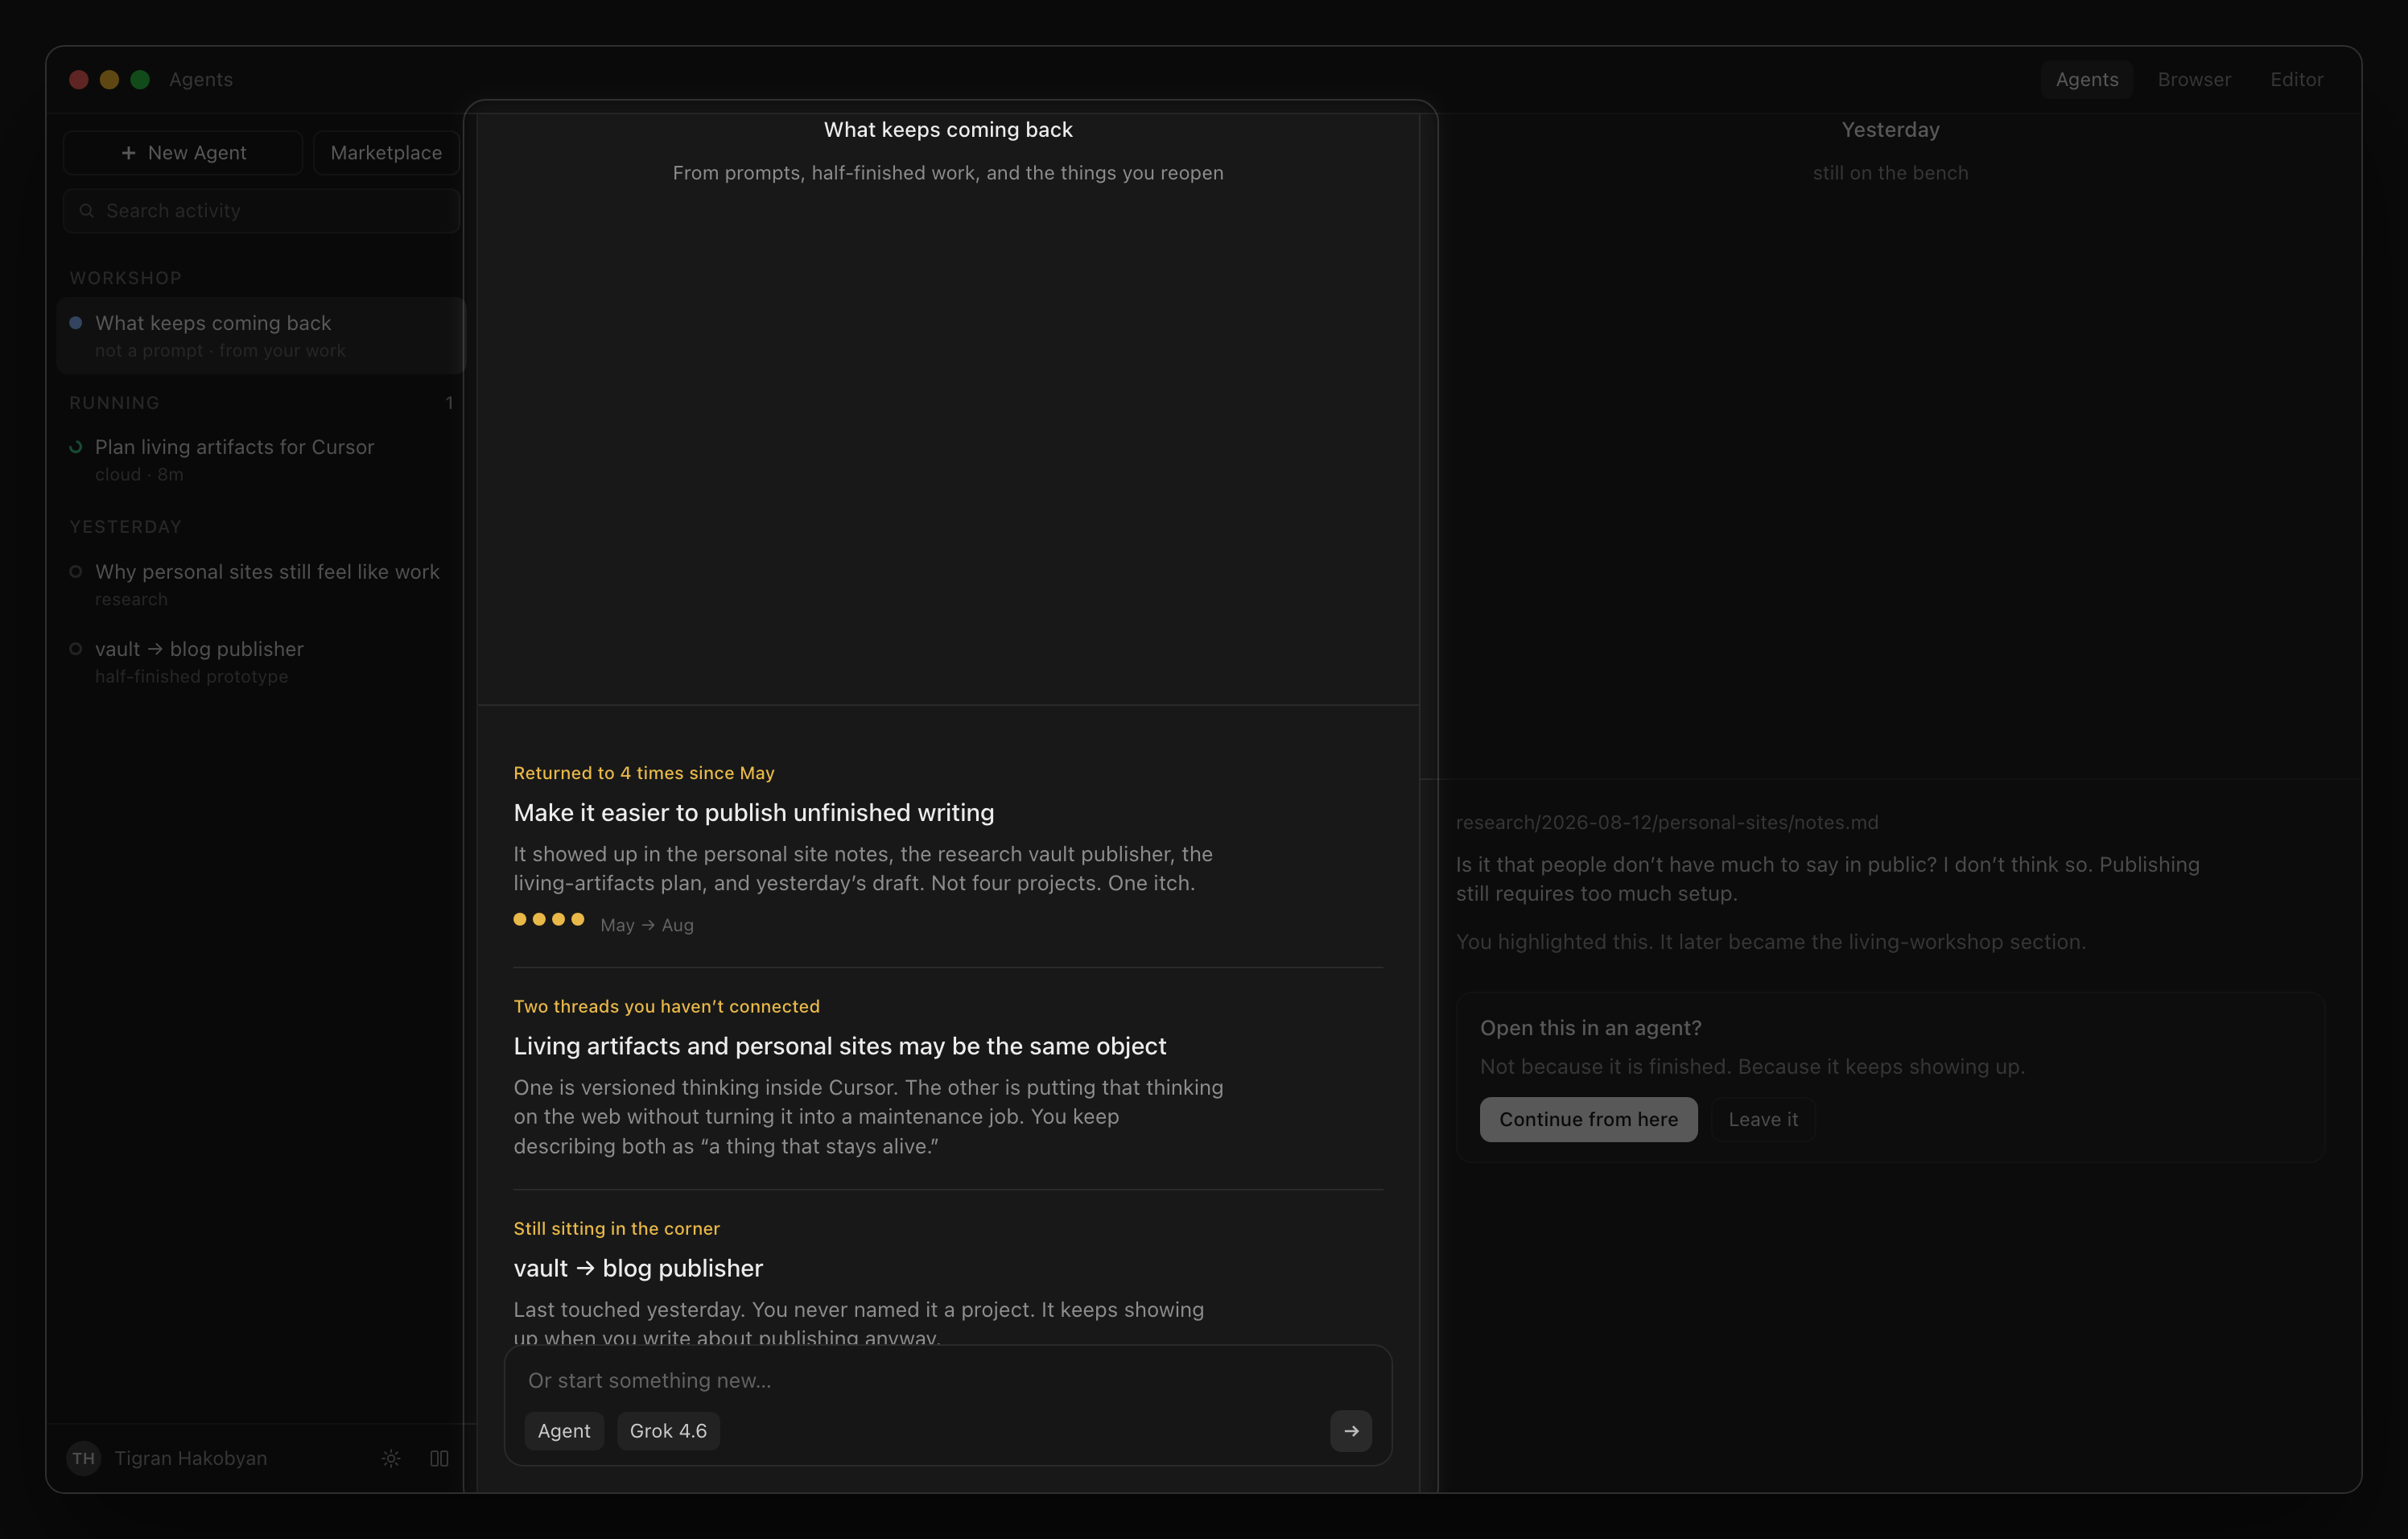Click the What keeps coming back panel title
Image resolution: width=2408 pixels, height=1539 pixels.
coord(948,130)
